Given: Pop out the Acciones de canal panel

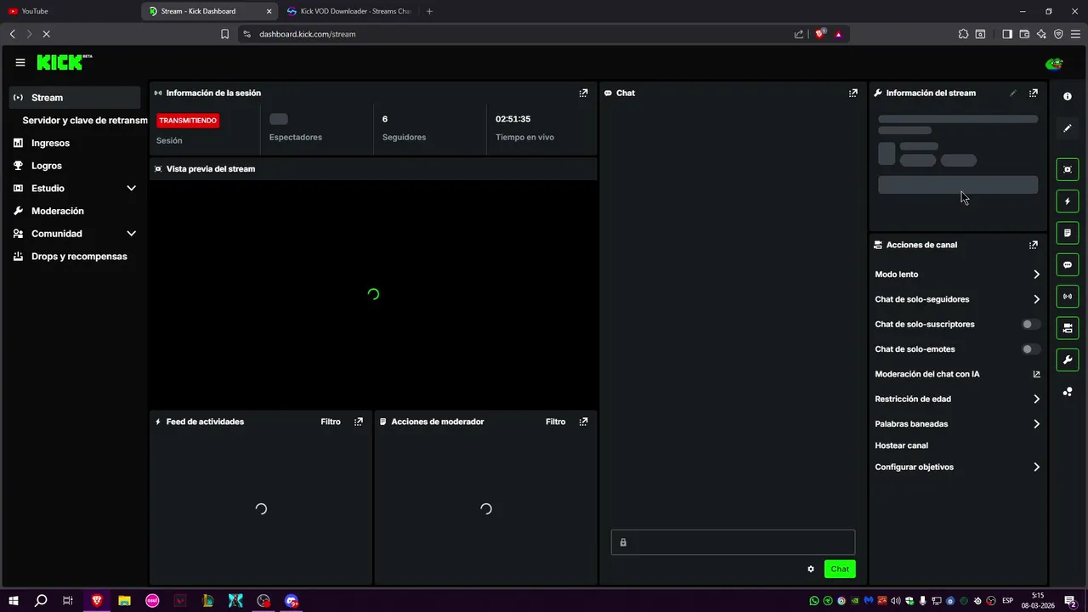Looking at the screenshot, I should coord(1034,245).
